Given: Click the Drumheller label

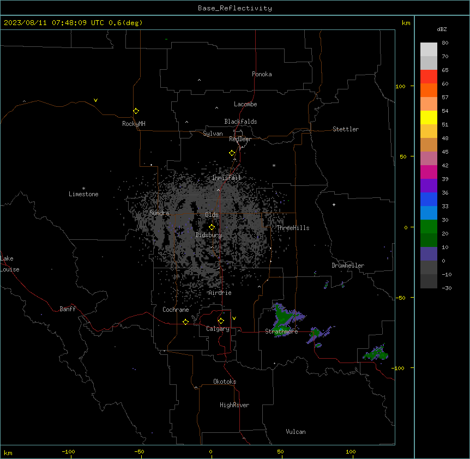Looking at the screenshot, I should click(348, 265).
